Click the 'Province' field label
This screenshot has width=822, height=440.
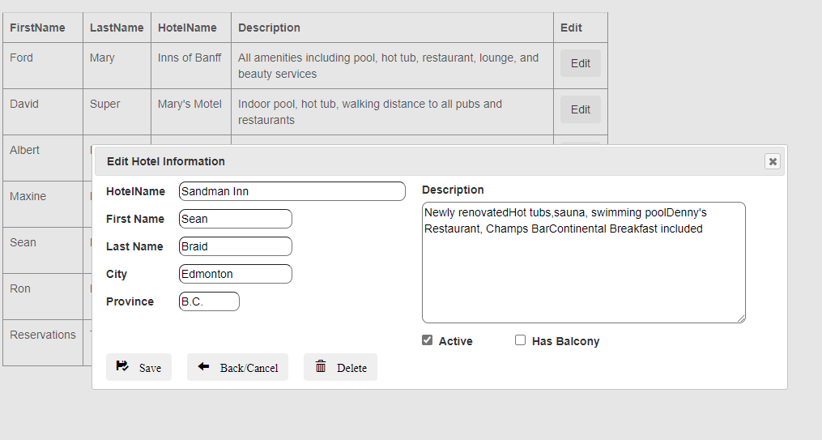[130, 301]
